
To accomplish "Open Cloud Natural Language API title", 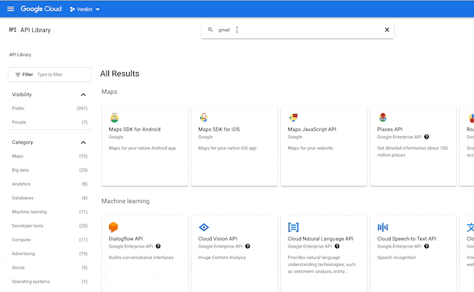I will point(321,239).
